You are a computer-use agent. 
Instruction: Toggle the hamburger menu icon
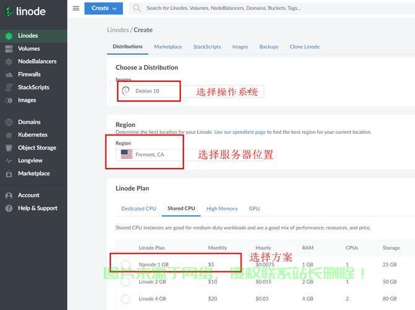76,8
